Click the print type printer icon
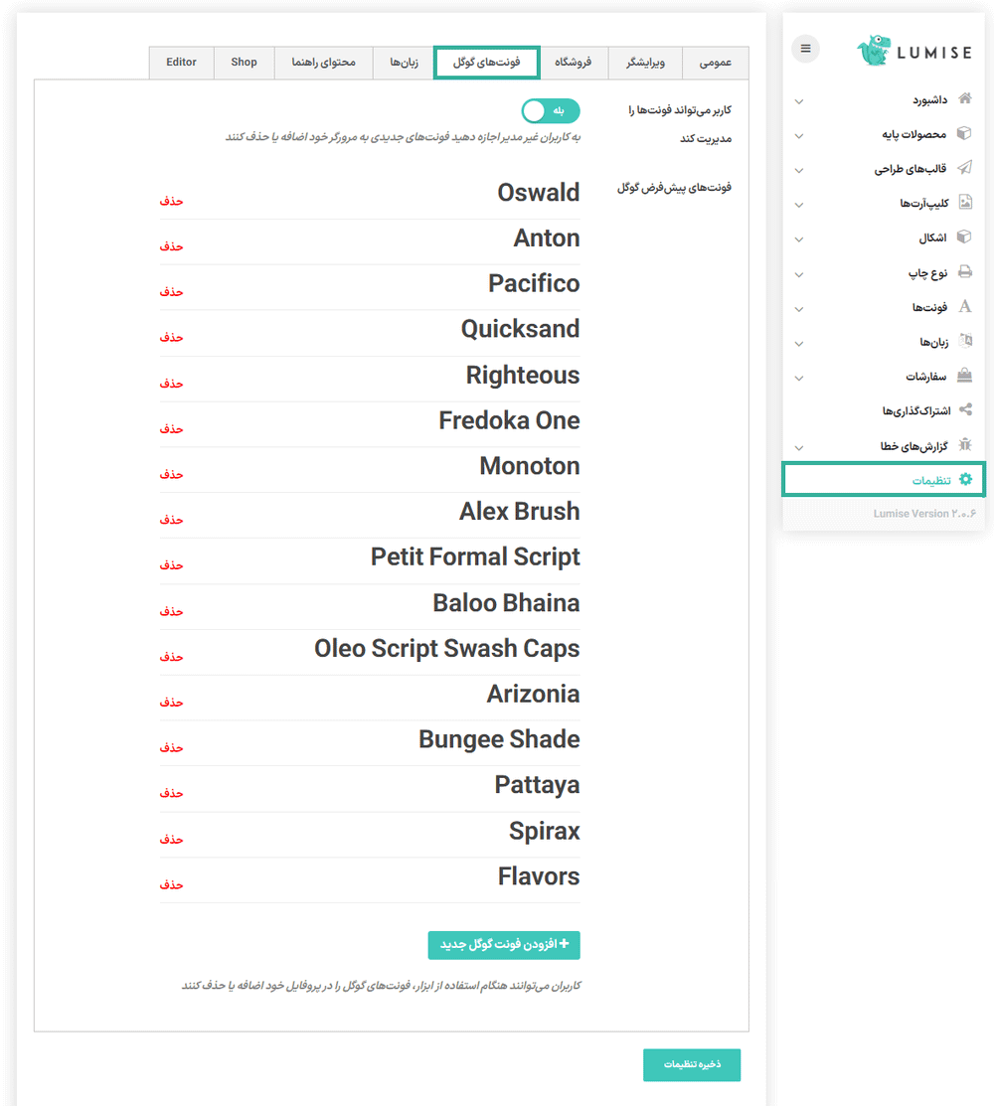The image size is (994, 1106). point(964,272)
